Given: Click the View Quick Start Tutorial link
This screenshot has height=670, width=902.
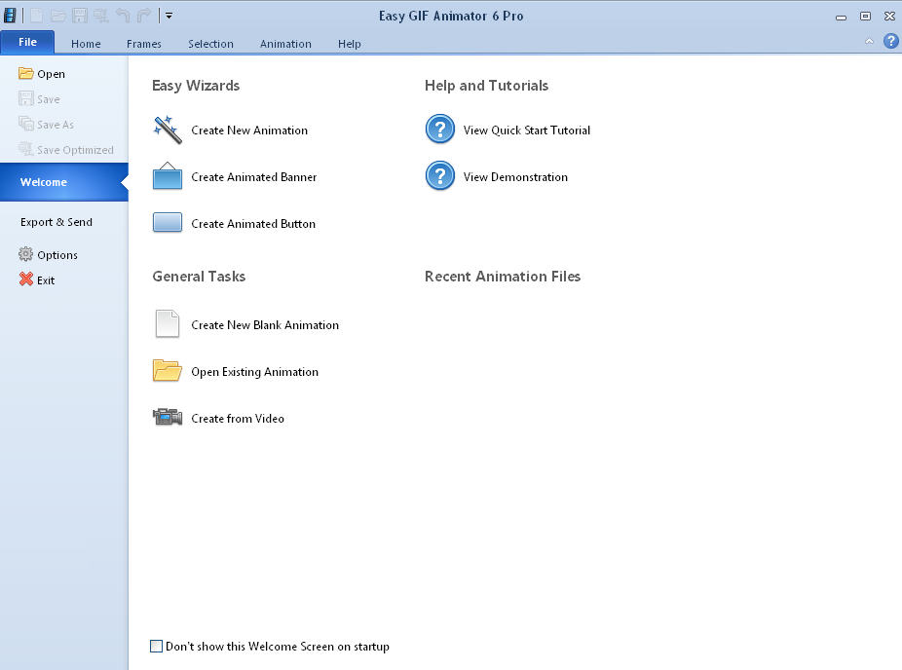Looking at the screenshot, I should tap(527, 130).
